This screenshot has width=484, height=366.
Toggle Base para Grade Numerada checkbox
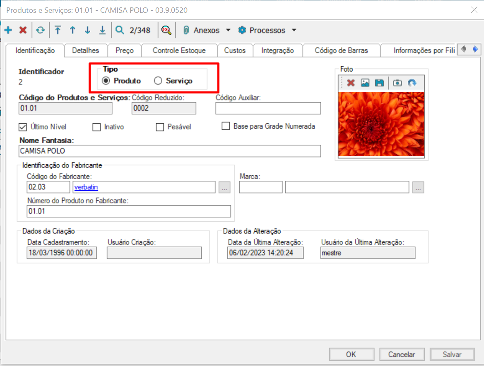click(226, 126)
